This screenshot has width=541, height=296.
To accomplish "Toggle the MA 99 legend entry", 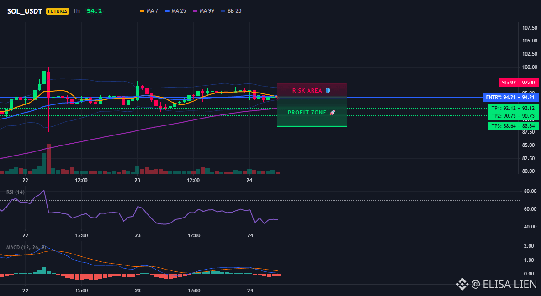I will point(203,11).
